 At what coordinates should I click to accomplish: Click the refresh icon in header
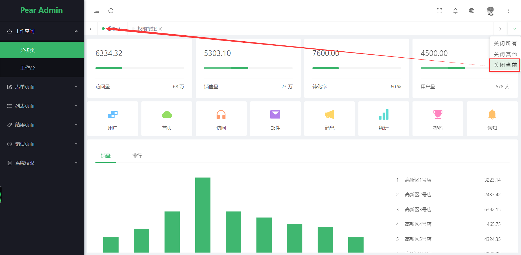point(111,11)
